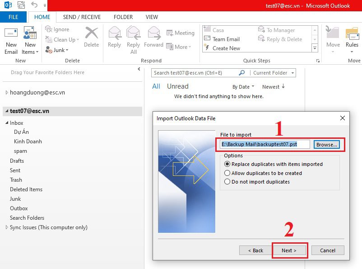This screenshot has height=269, width=362.
Task: Click the < Back button
Action: click(x=255, y=250)
